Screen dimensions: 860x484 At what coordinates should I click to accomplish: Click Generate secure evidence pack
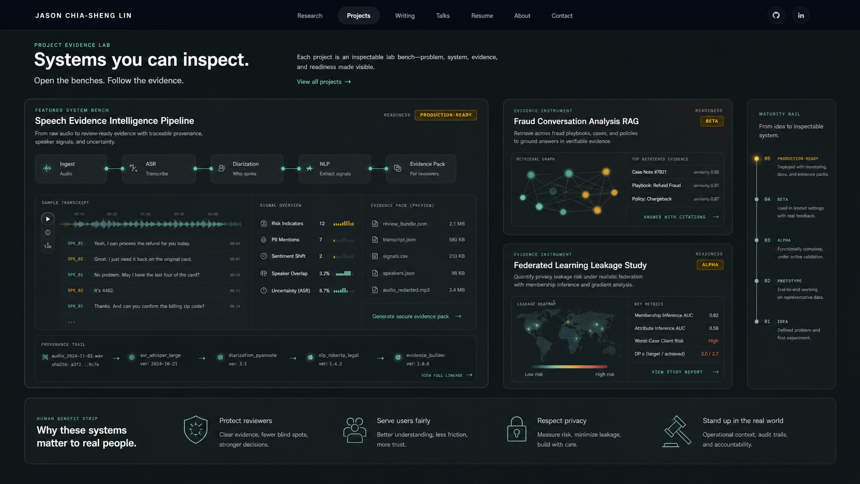click(x=417, y=316)
